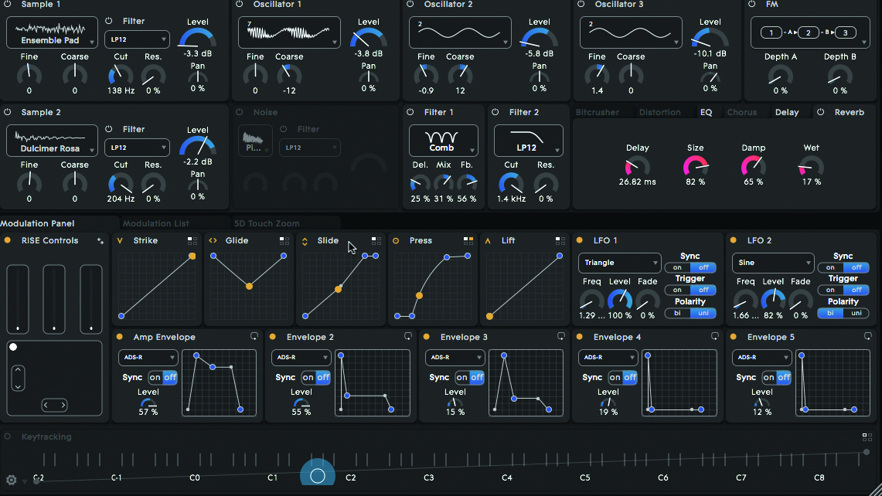Open Dulcimer Rosa sample dropdown
Viewport: 882px width, 496px height.
(52, 141)
